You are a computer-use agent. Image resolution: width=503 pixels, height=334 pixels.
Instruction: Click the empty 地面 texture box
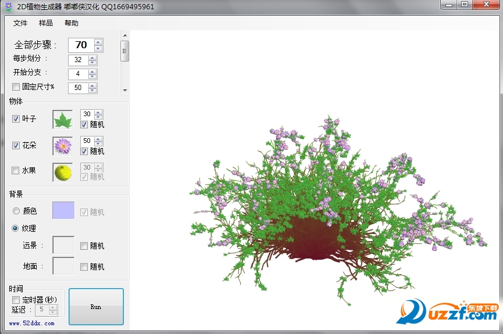tap(63, 265)
